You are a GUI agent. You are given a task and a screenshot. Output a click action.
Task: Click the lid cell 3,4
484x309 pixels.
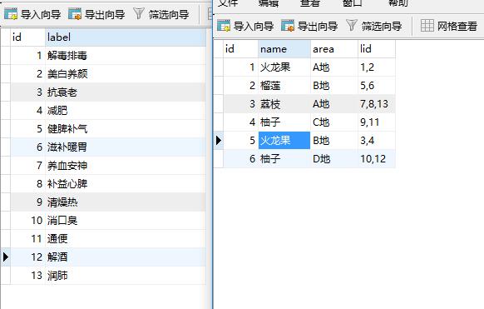[x=377, y=141]
